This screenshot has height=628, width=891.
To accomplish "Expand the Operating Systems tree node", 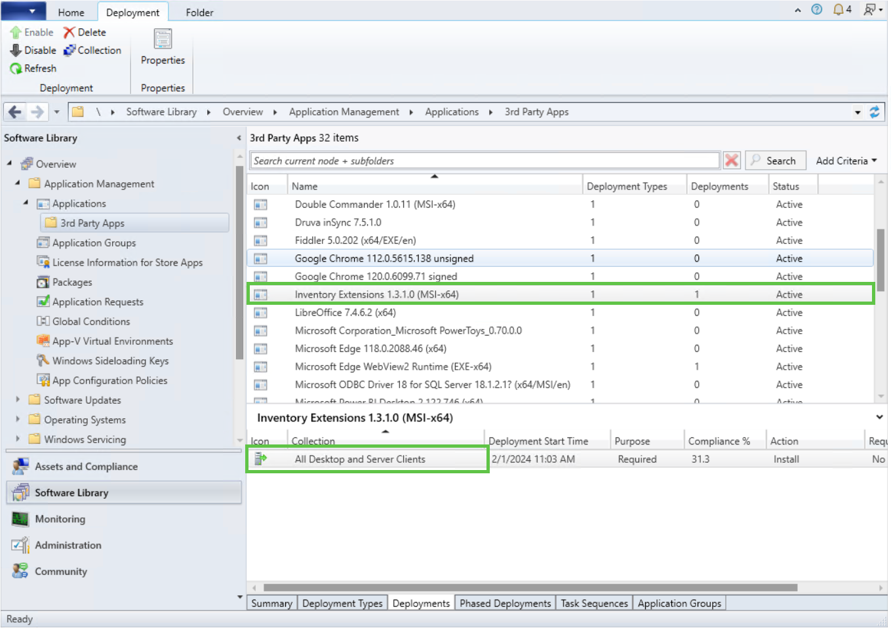I will pyautogui.click(x=18, y=419).
